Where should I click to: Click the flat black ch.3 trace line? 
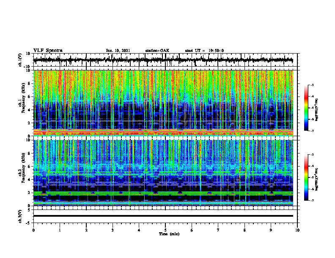163,216
